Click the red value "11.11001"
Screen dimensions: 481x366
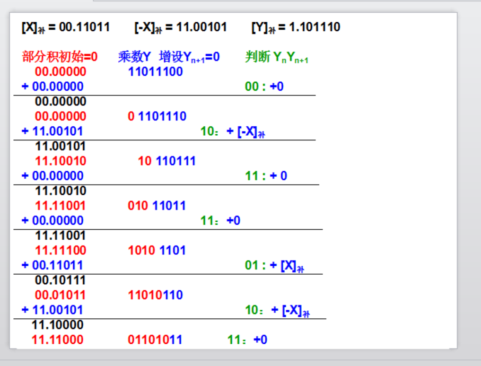[61, 206]
